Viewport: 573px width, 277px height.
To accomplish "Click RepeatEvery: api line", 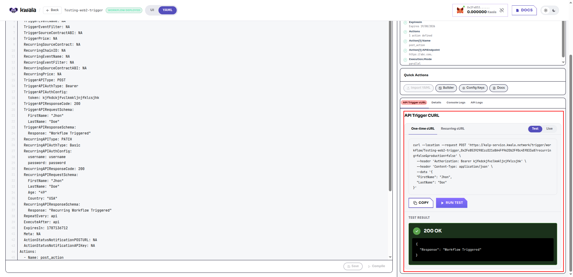I will (41, 216).
